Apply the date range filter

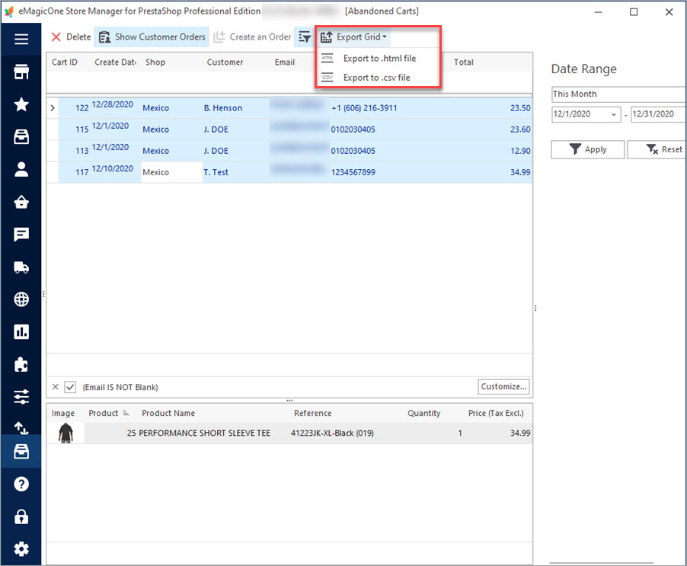587,149
